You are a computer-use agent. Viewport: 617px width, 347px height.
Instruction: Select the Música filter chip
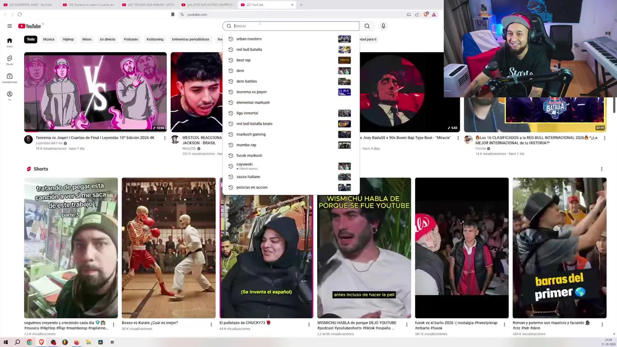[x=49, y=40]
